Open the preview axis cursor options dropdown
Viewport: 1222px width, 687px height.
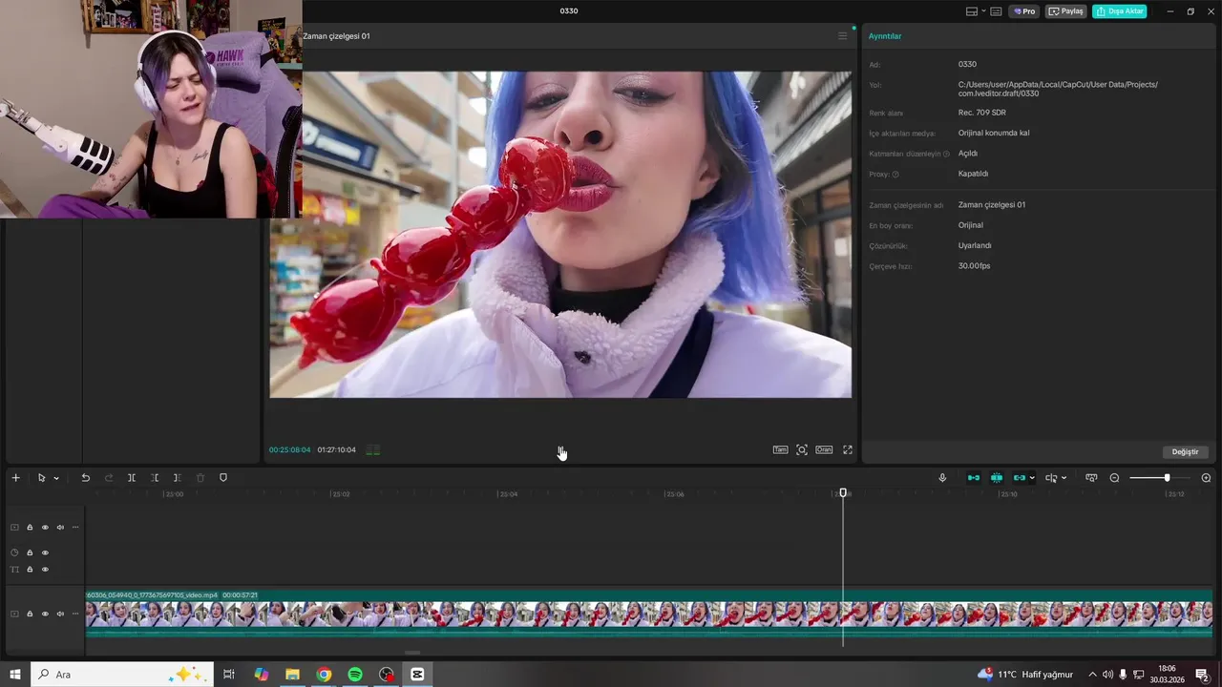(x=1064, y=478)
